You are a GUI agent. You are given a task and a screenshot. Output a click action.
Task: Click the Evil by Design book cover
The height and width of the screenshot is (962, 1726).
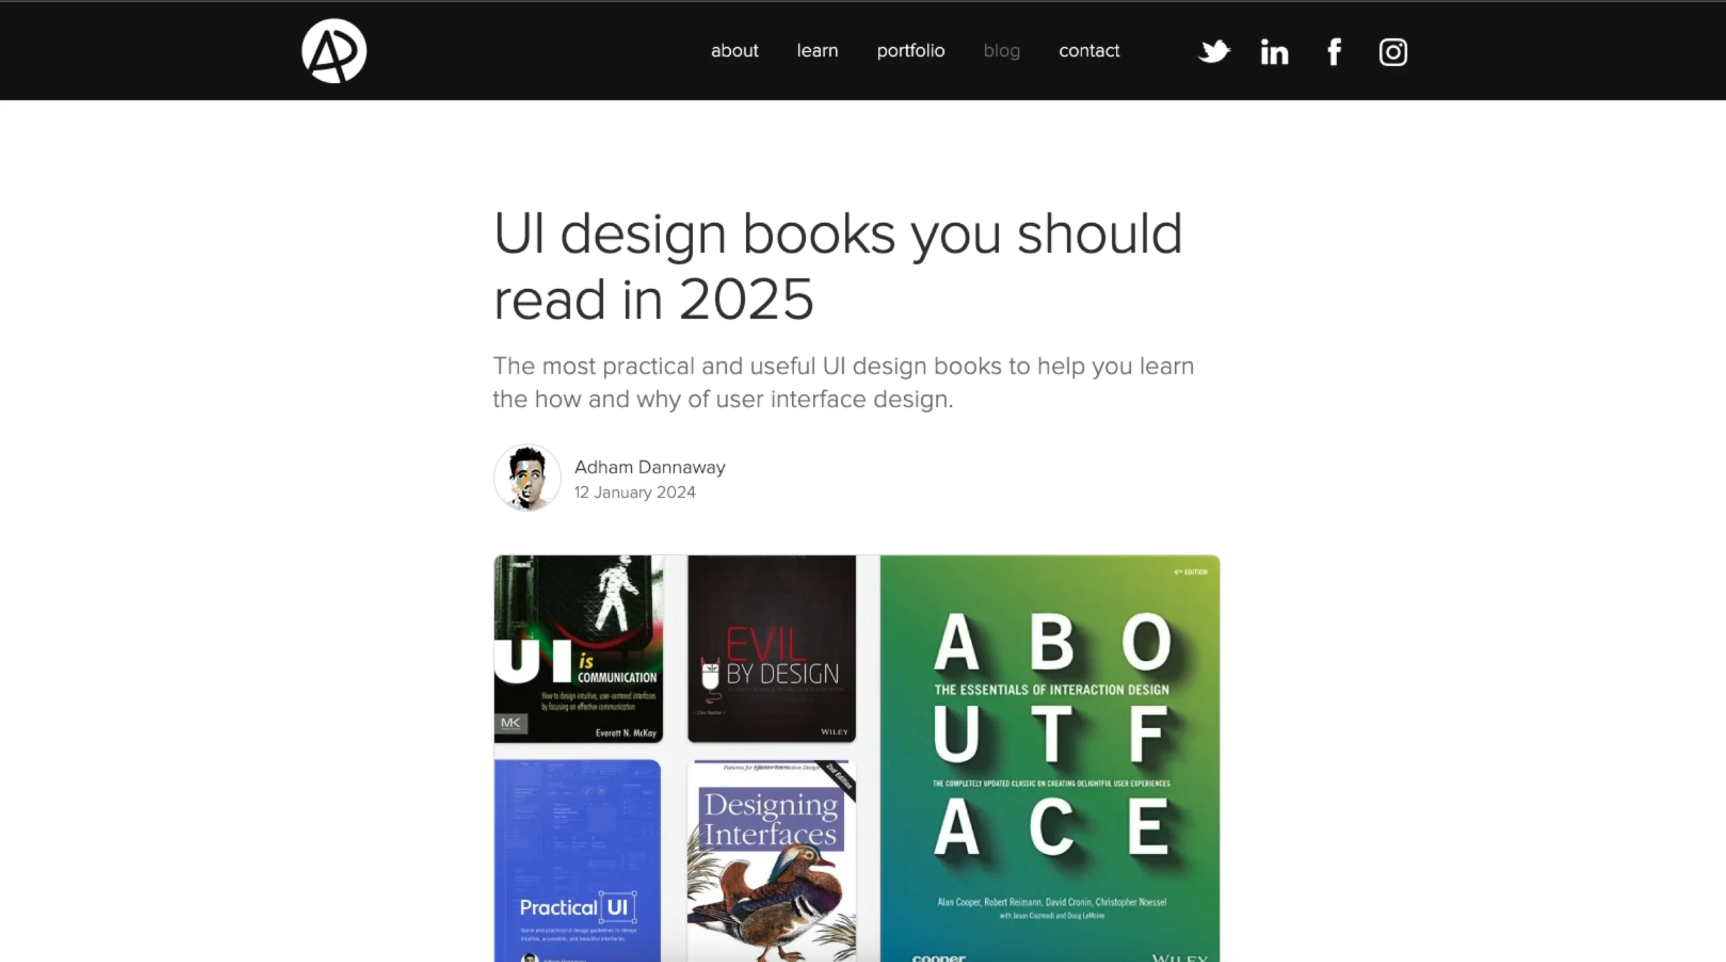pos(772,649)
